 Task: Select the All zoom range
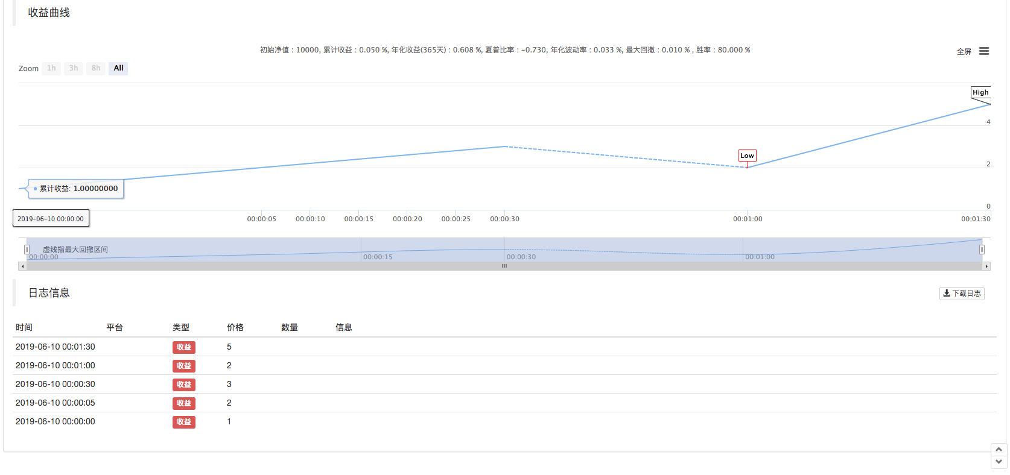[118, 68]
